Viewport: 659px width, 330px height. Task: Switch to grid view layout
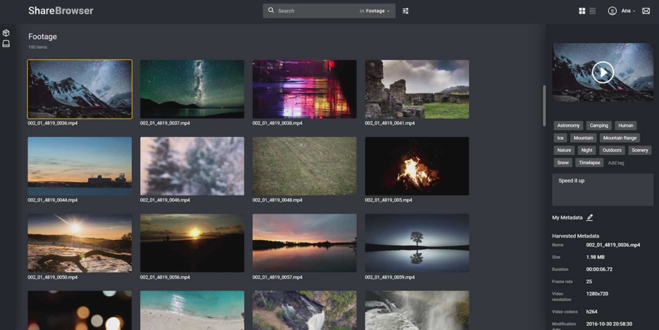[x=582, y=11]
